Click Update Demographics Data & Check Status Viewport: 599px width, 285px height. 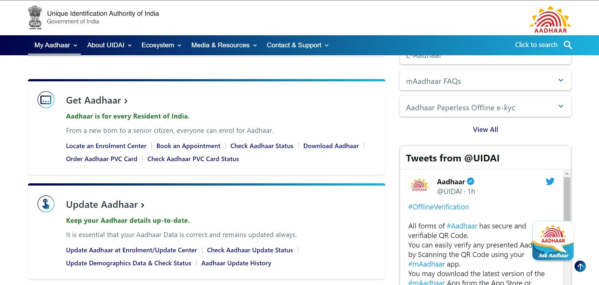128,263
